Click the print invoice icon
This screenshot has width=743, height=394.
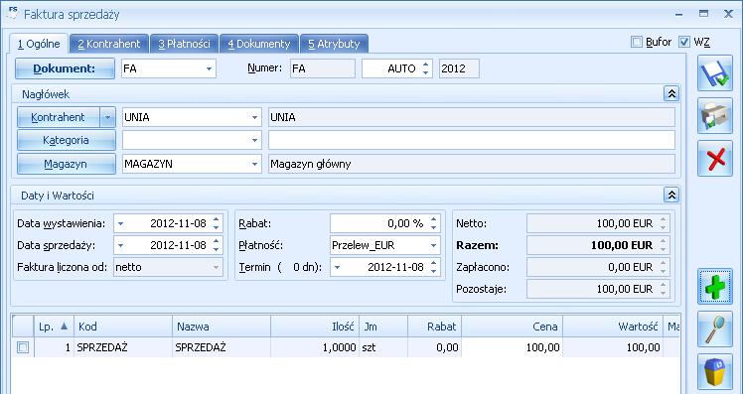[x=715, y=115]
